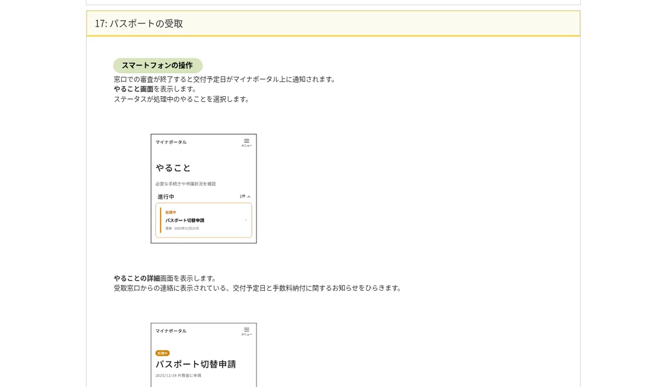
Task: Click マイナポータル title in the やること screen image
Action: click(x=171, y=142)
